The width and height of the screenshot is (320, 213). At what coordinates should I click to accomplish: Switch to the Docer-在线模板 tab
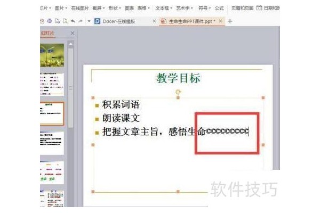[119, 21]
